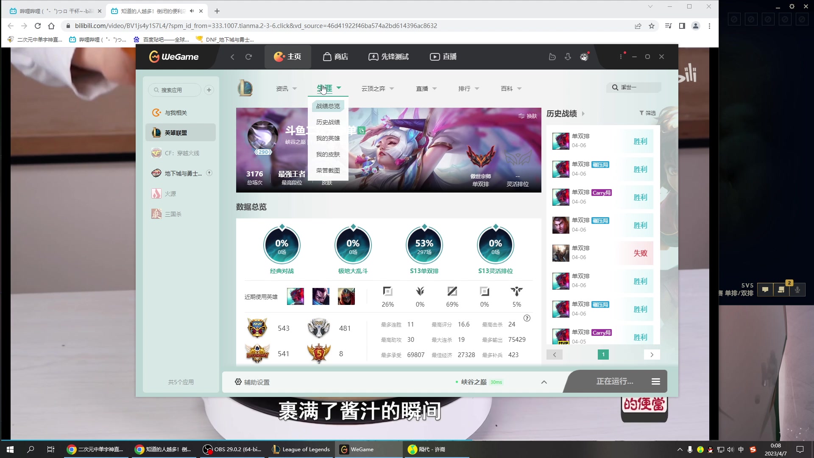Open League of Legends from taskbar
Screen dimensions: 814x458
tap(301, 450)
